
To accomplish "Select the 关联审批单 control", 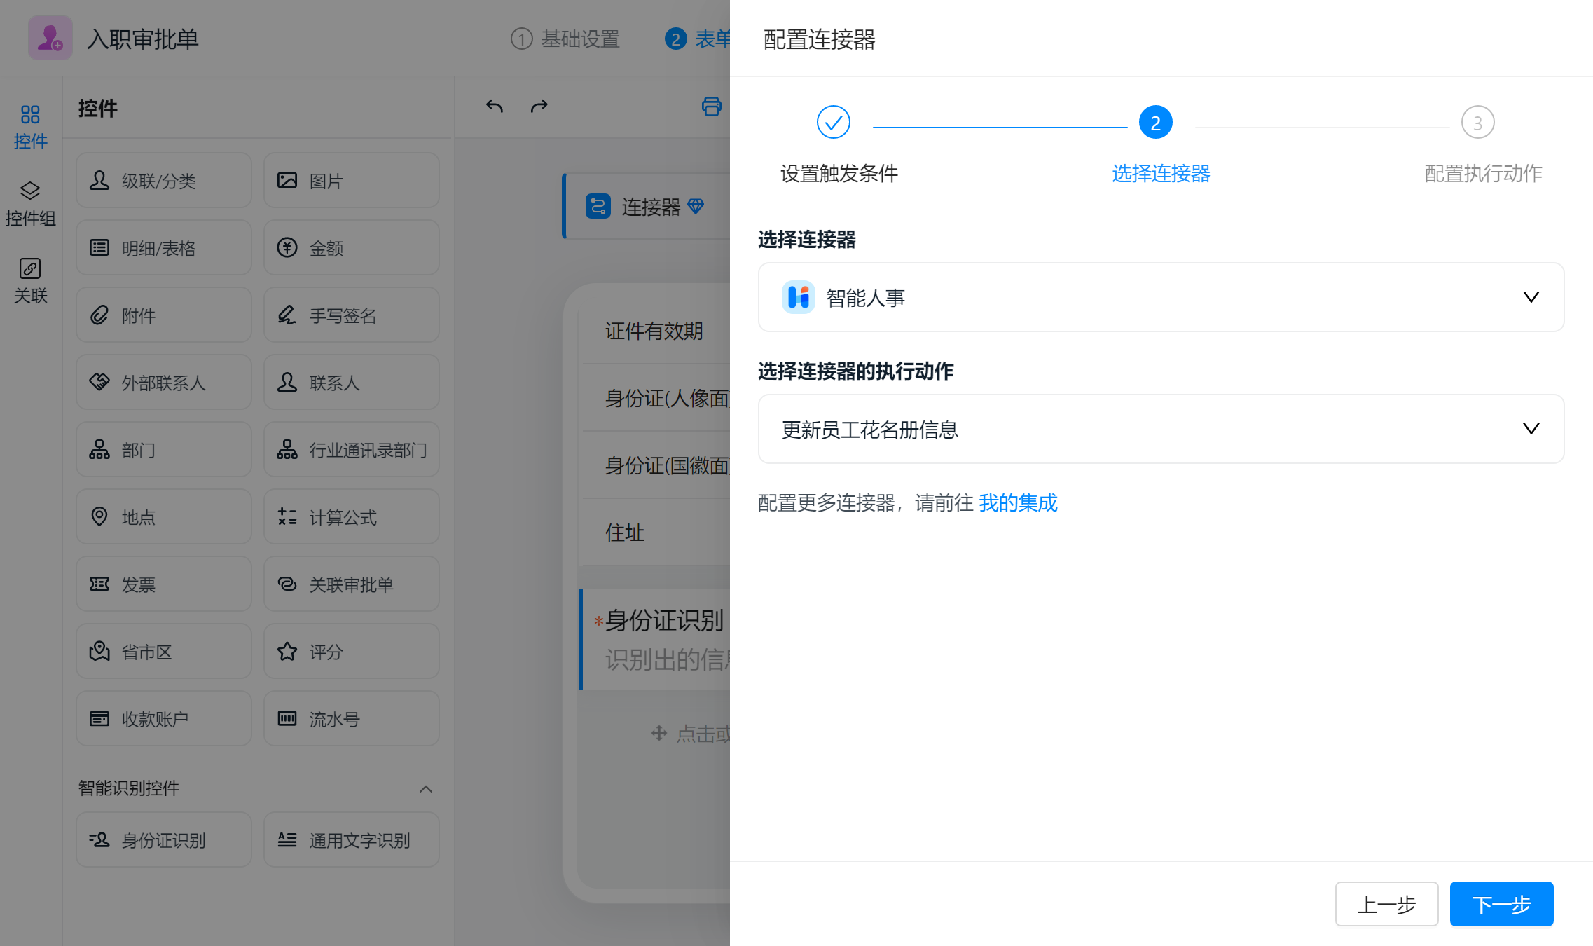I will click(x=352, y=584).
